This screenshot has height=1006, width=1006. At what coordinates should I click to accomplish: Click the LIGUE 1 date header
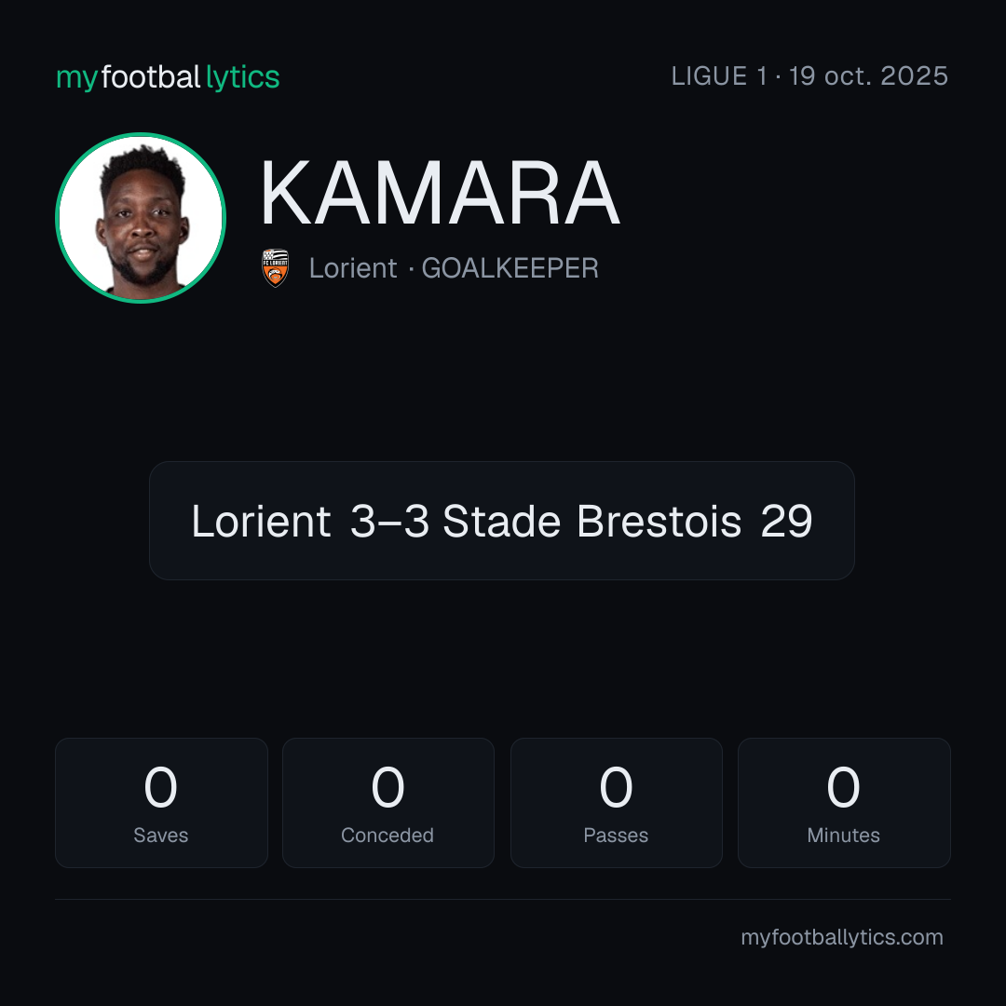tap(809, 75)
